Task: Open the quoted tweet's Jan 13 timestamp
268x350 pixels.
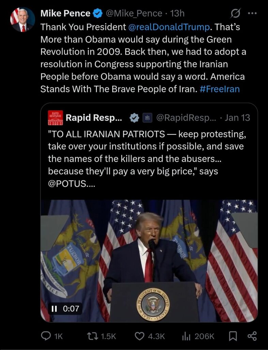Action: tap(237, 118)
